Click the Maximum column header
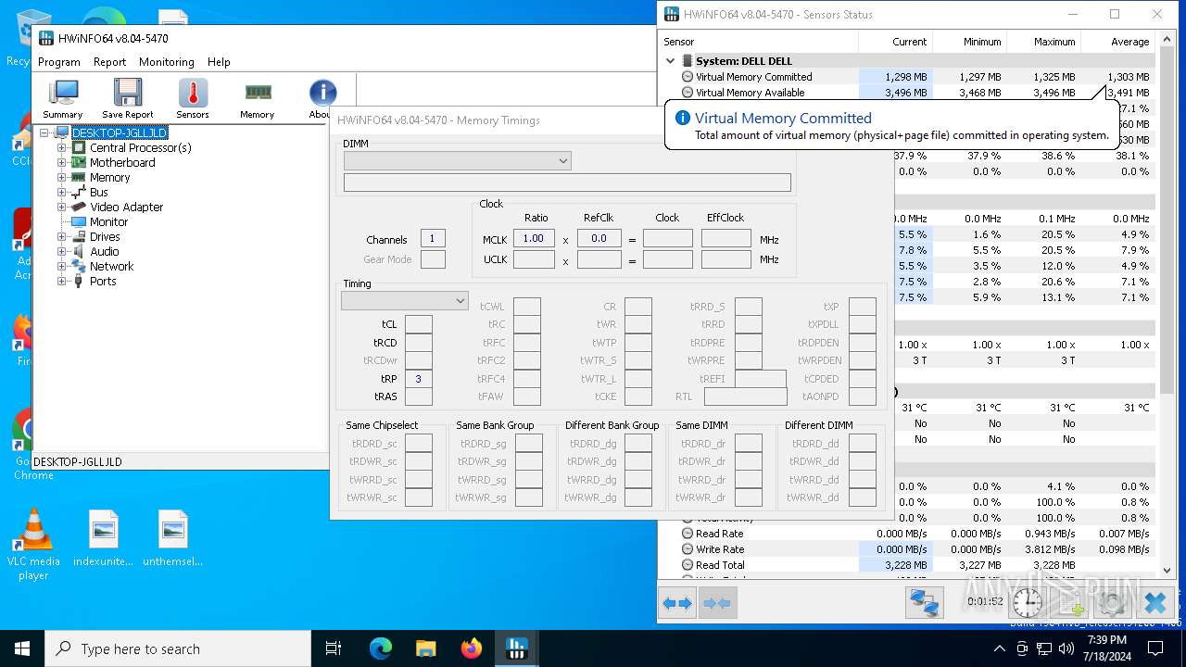 pos(1043,42)
